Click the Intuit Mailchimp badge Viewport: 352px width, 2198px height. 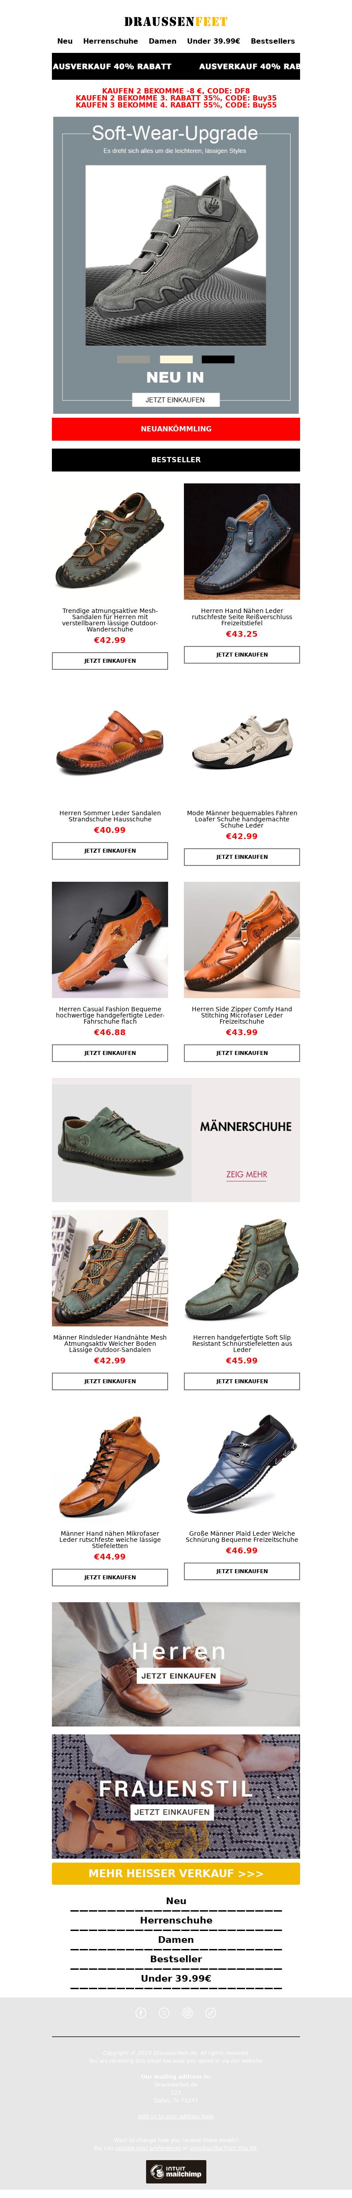pyautogui.click(x=176, y=2171)
